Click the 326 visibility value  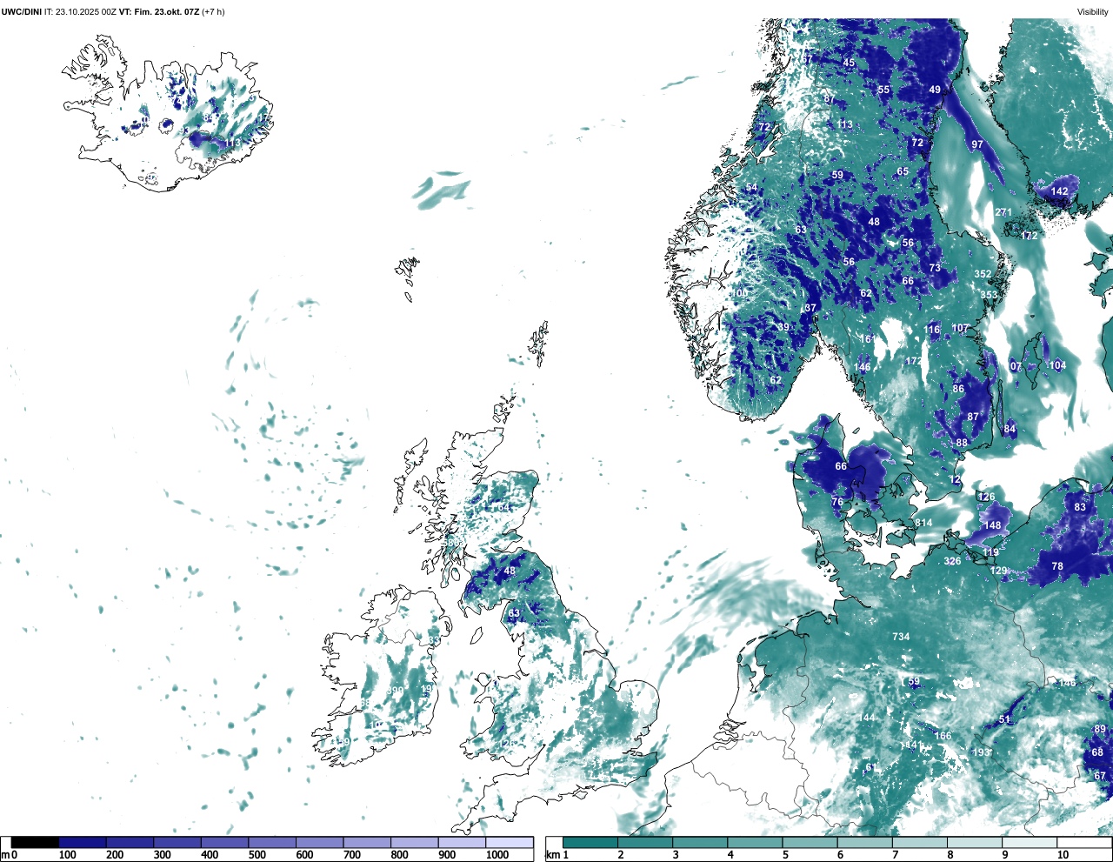click(953, 561)
